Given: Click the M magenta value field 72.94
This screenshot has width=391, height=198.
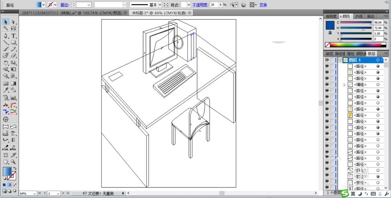Looking at the screenshot, I should coord(378,28).
